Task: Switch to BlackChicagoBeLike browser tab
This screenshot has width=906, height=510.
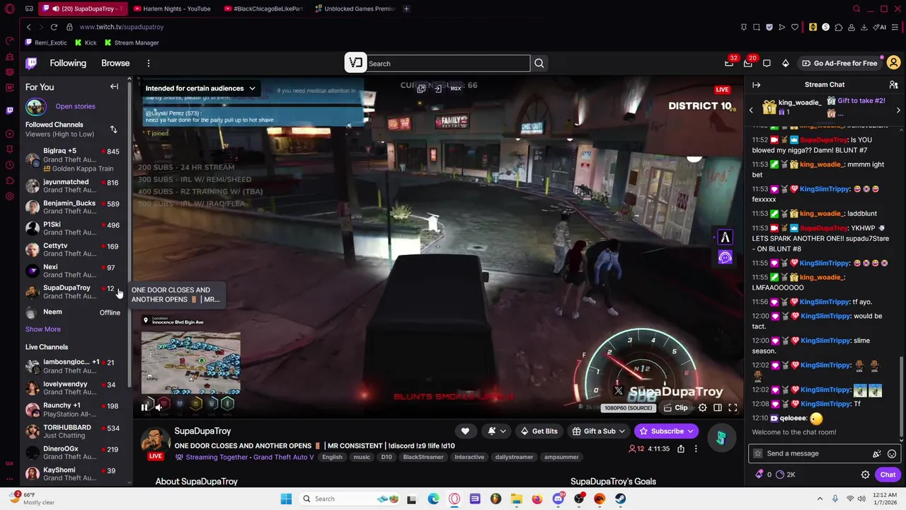Action: click(264, 8)
